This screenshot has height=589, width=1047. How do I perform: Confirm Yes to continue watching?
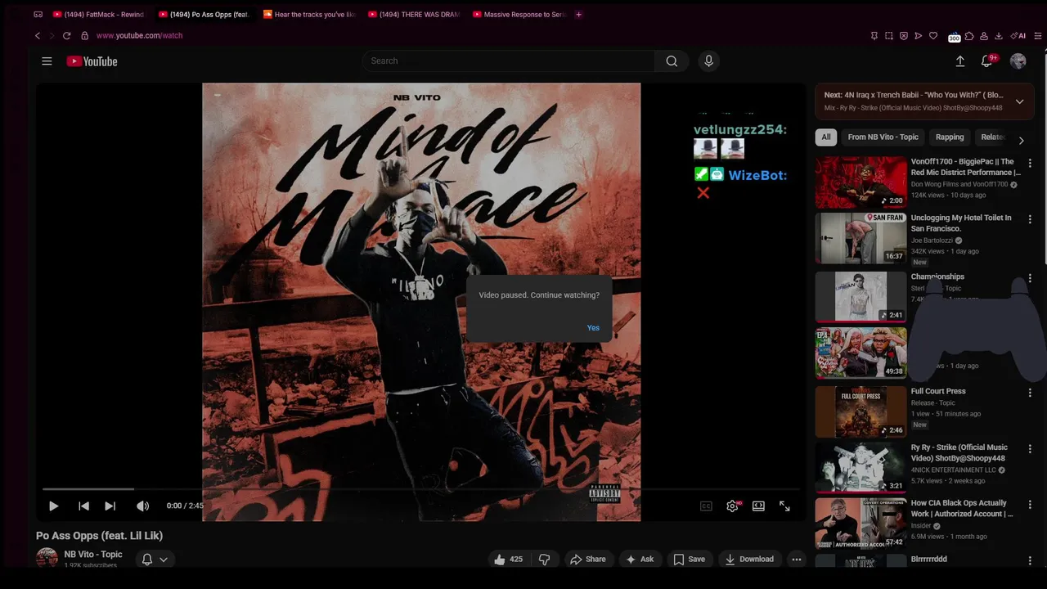point(593,328)
